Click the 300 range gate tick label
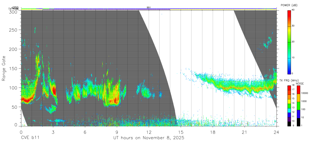Viewport: 311px width, 143px height. [x=13, y=12]
